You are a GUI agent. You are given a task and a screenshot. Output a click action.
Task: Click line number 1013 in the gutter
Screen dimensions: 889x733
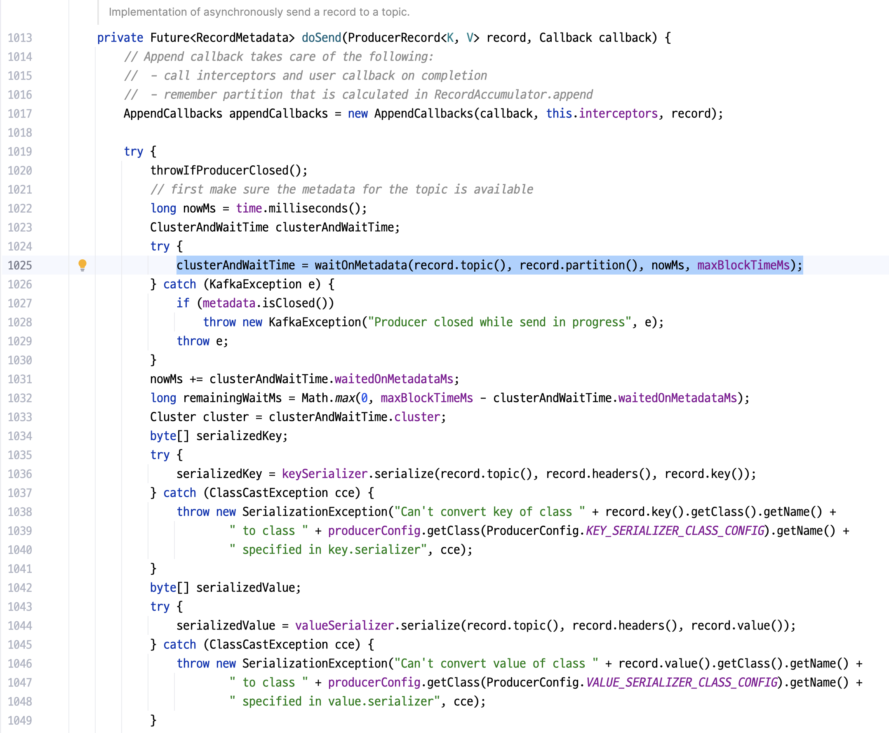pyautogui.click(x=20, y=38)
